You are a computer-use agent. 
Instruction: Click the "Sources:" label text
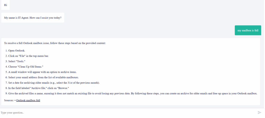[9, 100]
